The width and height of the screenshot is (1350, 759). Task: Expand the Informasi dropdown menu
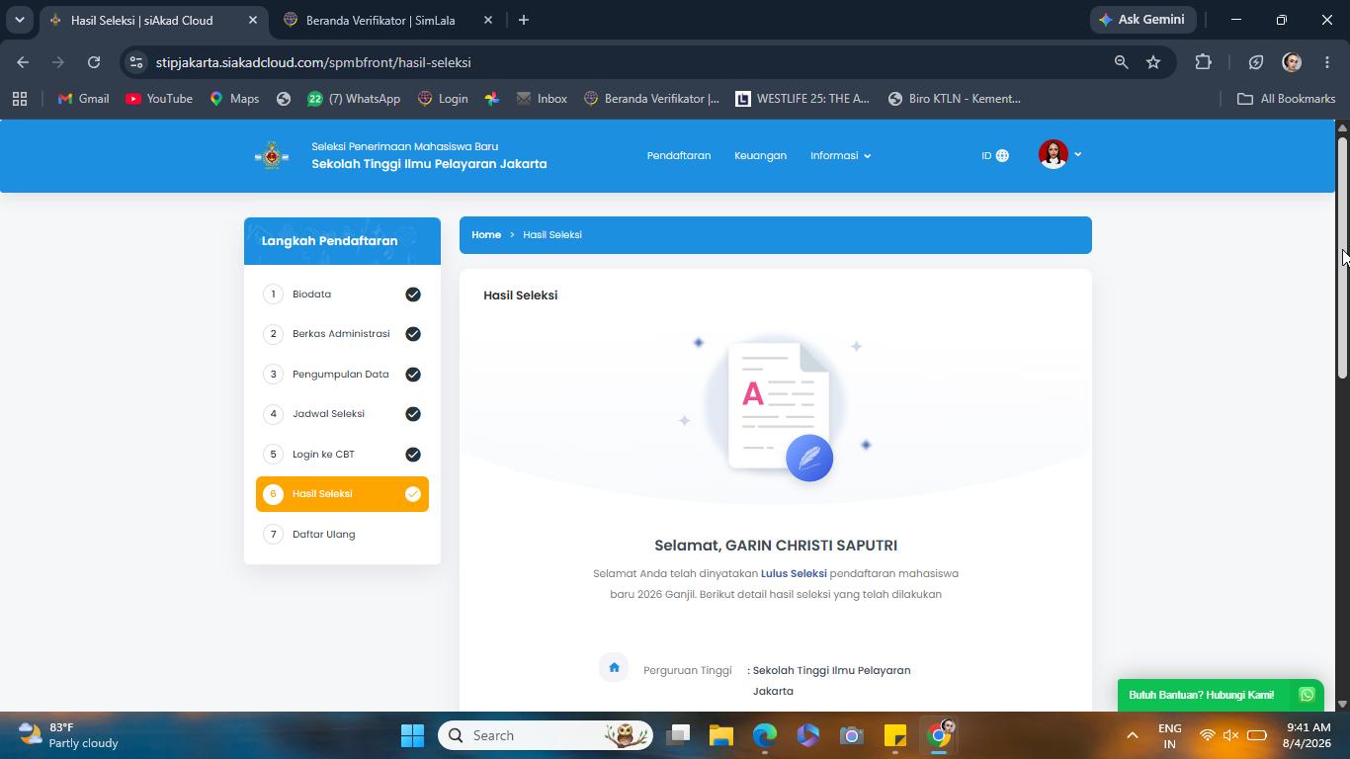[x=840, y=155]
